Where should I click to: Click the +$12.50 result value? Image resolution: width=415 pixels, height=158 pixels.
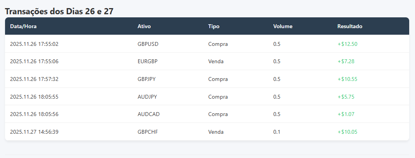(347, 44)
